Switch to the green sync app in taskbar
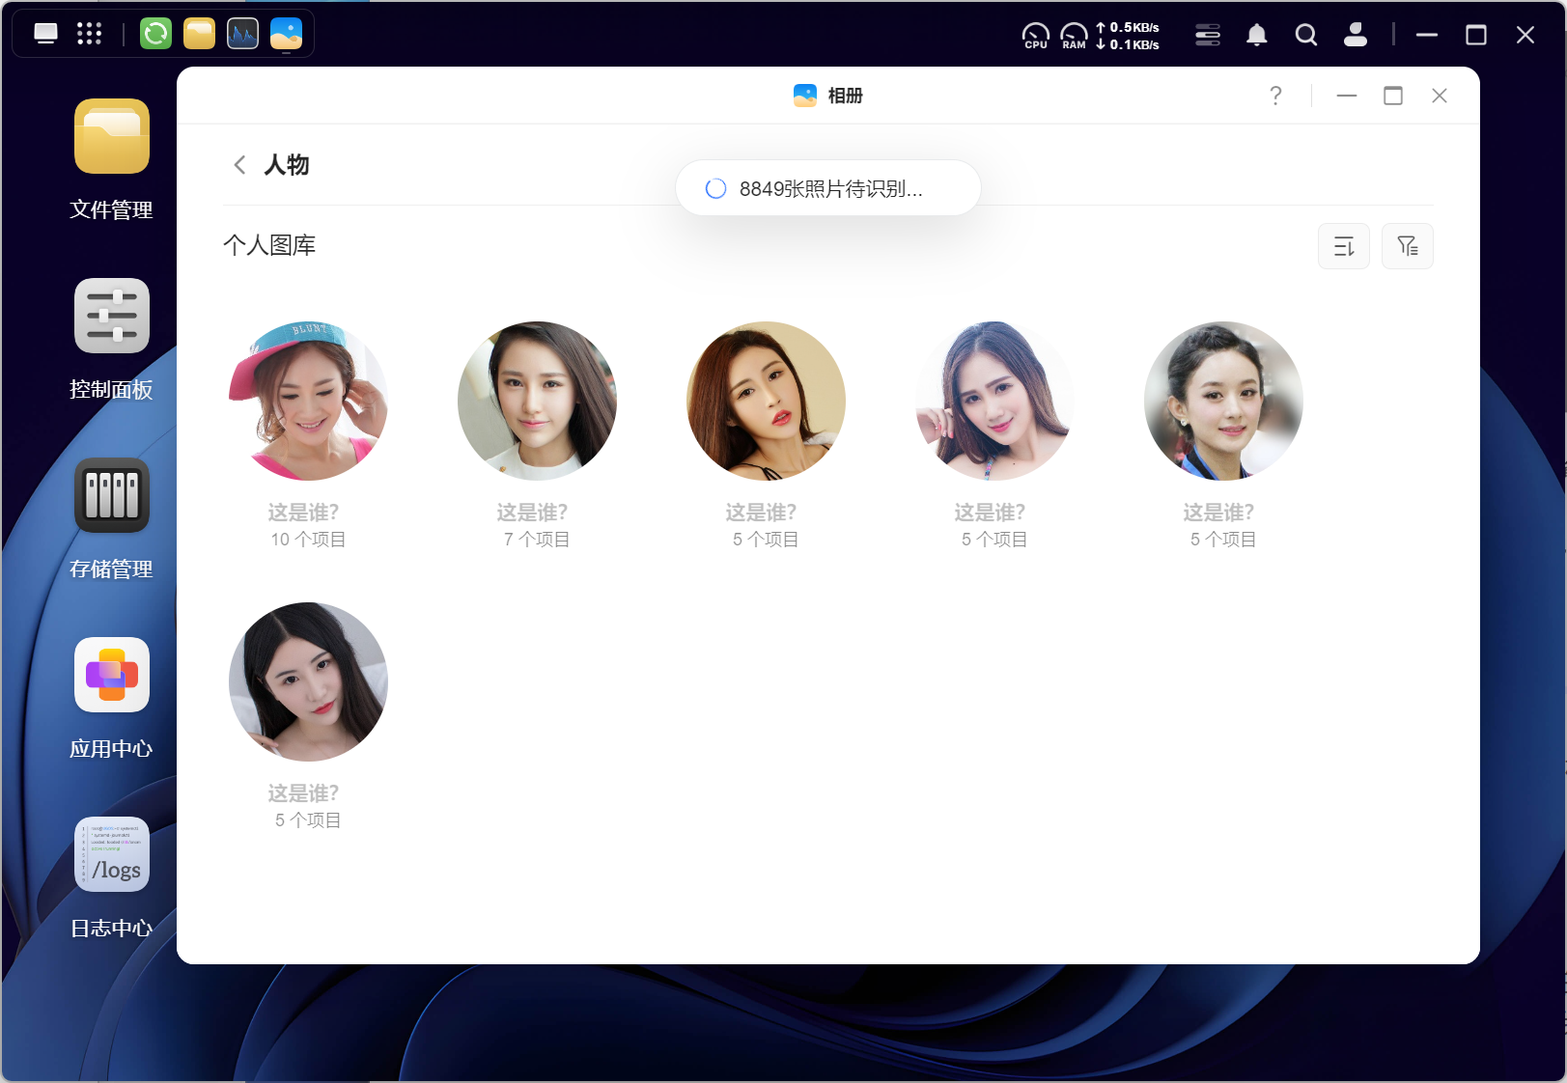The width and height of the screenshot is (1567, 1083). 155,34
